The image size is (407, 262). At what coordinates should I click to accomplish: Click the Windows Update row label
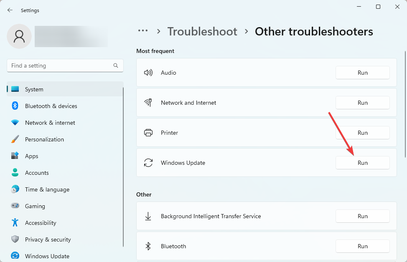coord(183,163)
